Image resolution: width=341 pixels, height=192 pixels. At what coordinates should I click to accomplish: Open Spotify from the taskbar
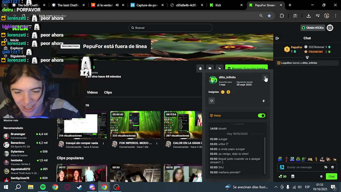pyautogui.click(x=43, y=187)
